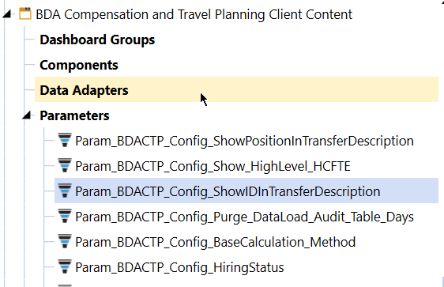Click funnel icon of Show_HighLevel_HCFTE parameter
444x287 pixels.
point(65,165)
